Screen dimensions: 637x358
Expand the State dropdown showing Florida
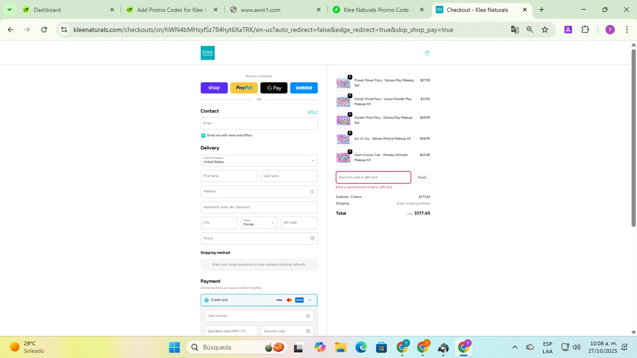259,223
